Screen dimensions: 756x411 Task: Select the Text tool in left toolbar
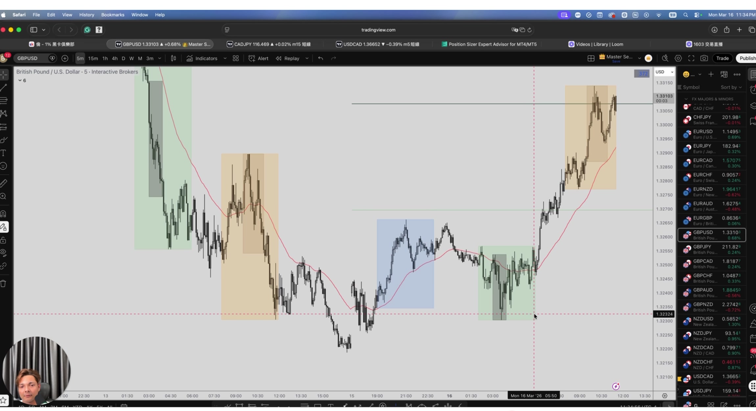click(x=4, y=153)
